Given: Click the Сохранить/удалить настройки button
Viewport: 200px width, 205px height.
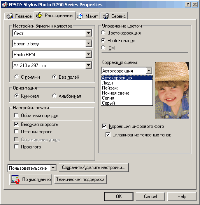Looking at the screenshot, I should click(x=93, y=167).
